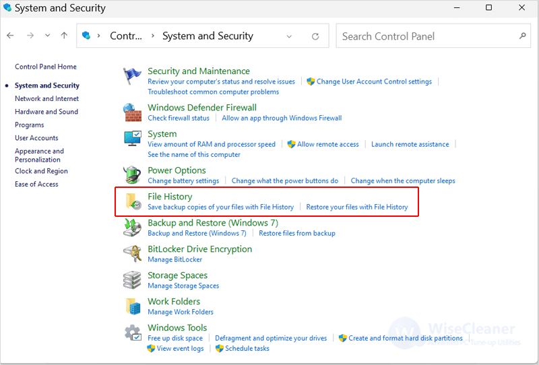Image resolution: width=539 pixels, height=365 pixels.
Task: Go back with the left arrow
Action: pos(10,35)
